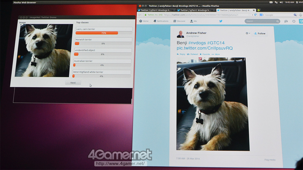This screenshot has width=303, height=170.
Task: Open the search engine selector dropdown
Action: pyautogui.click(x=262, y=15)
